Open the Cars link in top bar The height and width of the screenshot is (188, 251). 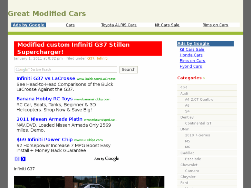click(x=70, y=25)
